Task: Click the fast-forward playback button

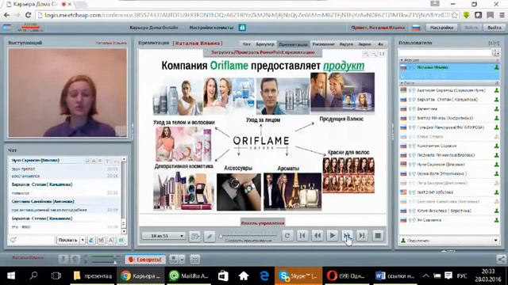Action: [347, 236]
